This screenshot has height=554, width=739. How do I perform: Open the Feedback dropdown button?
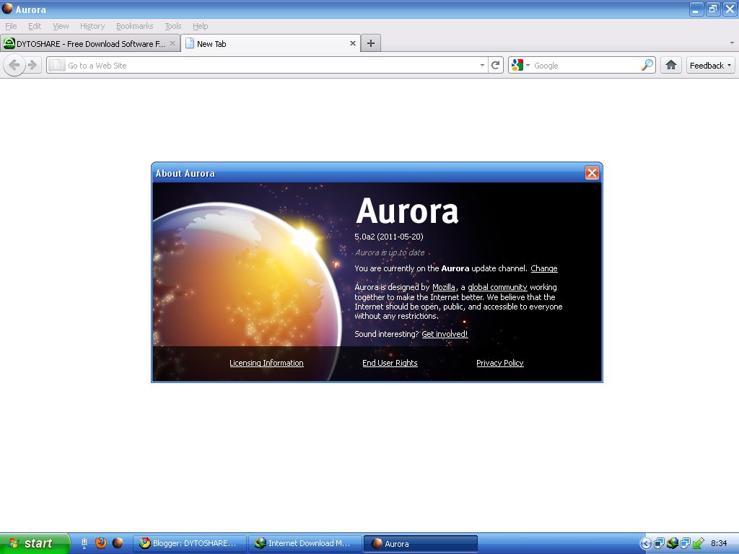point(710,65)
